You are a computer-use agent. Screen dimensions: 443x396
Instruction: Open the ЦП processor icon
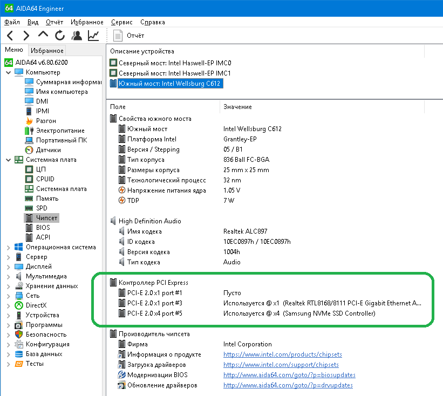[x=29, y=169]
